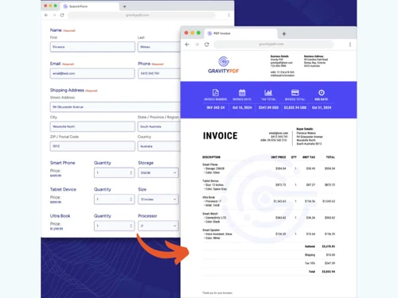Click the Invoice Number document icon
This screenshot has width=398, height=298.
tap(216, 92)
